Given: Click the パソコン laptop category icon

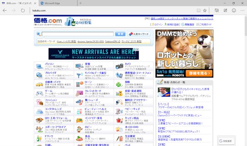Looking at the screenshot, I should pos(39,66).
